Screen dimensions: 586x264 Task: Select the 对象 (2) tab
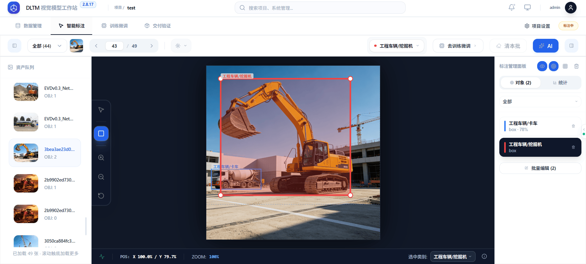(521, 82)
